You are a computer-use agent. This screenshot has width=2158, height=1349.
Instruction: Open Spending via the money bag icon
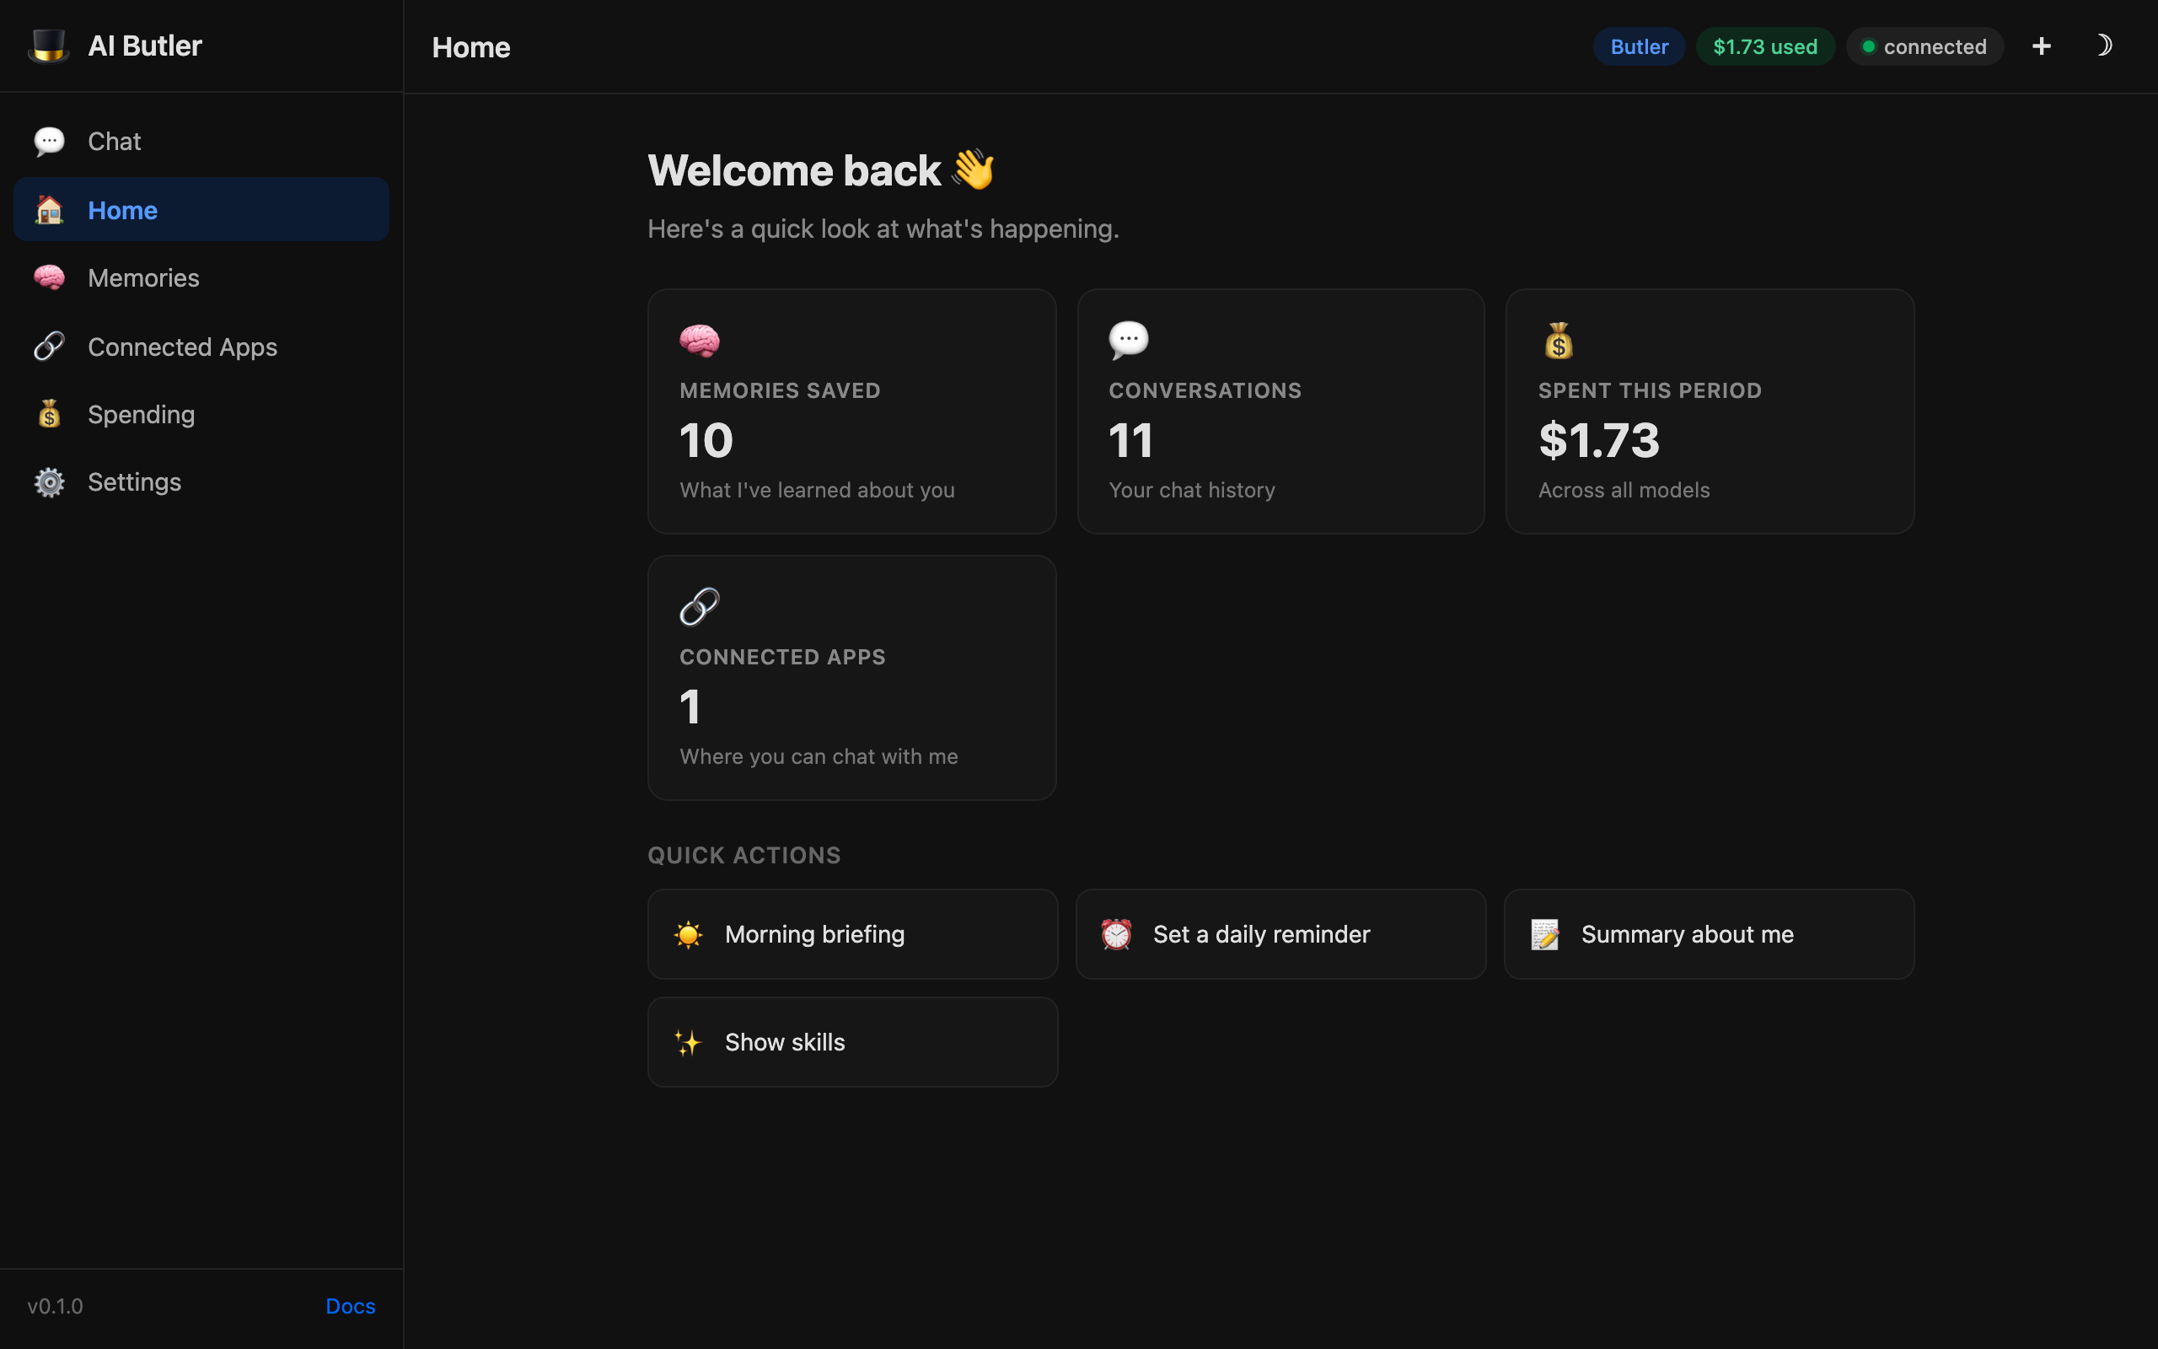[x=49, y=413]
